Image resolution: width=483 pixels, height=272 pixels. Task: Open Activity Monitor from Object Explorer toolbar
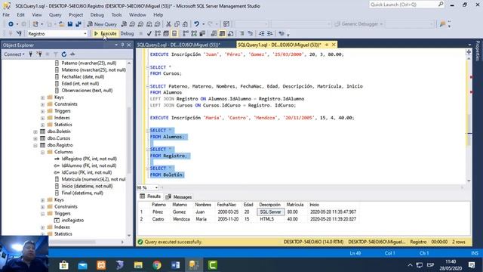pyautogui.click(x=72, y=54)
